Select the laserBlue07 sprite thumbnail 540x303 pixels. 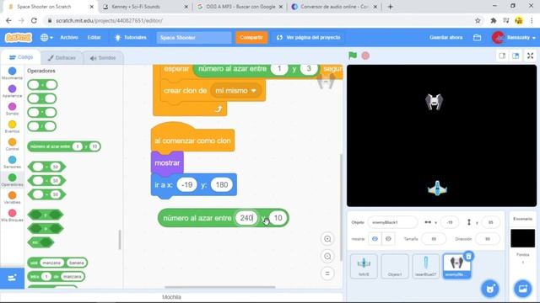pyautogui.click(x=425, y=266)
